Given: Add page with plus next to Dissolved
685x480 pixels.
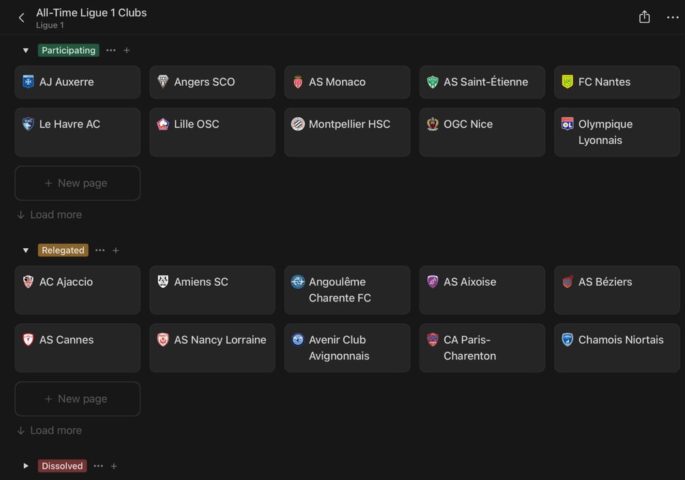Looking at the screenshot, I should (114, 466).
